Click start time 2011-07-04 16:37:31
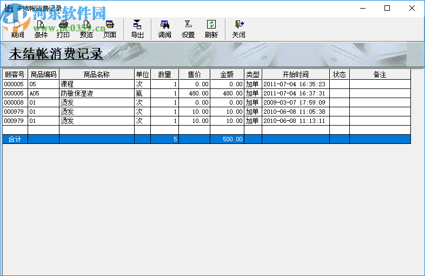Image resolution: width=425 pixels, height=276 pixels. pyautogui.click(x=296, y=93)
